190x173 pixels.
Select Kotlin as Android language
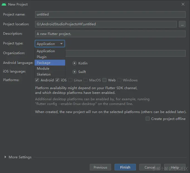pos(74,63)
